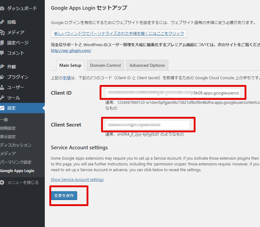Switch to the Domain Control tab

pos(105,65)
